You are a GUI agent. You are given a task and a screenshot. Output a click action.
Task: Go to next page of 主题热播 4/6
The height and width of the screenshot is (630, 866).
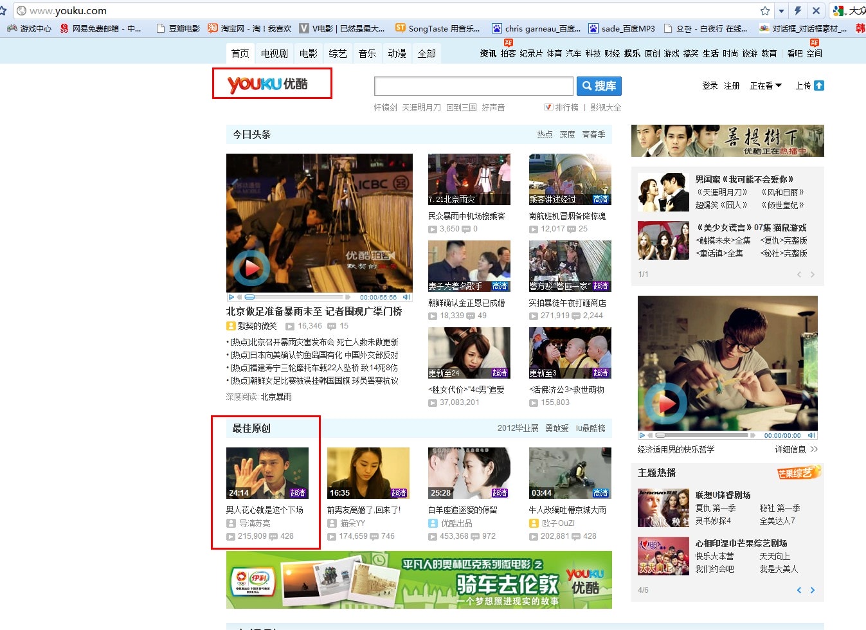(x=813, y=590)
